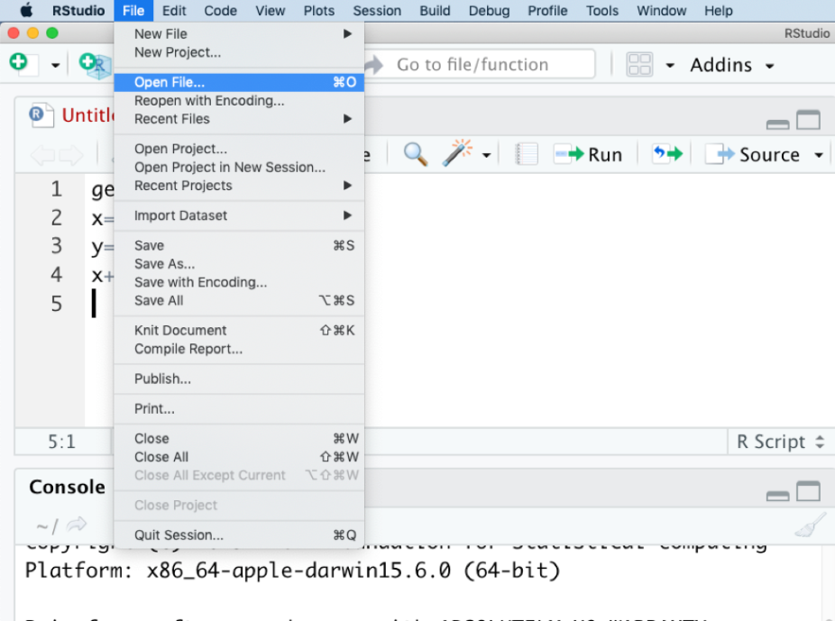Click the R document icon on Untitled tab
Screen dimensions: 835x621
coord(41,114)
